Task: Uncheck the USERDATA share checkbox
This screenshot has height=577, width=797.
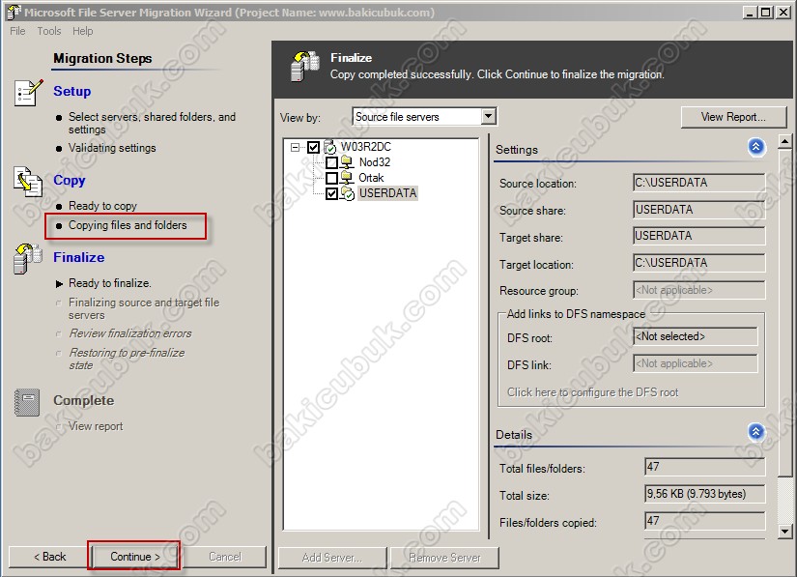Action: 331,193
